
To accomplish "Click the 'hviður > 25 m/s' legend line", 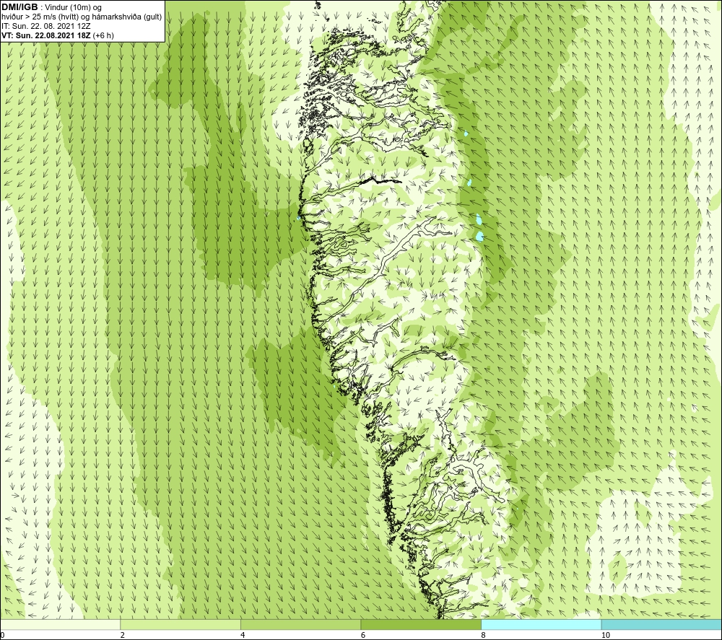I will click(82, 17).
